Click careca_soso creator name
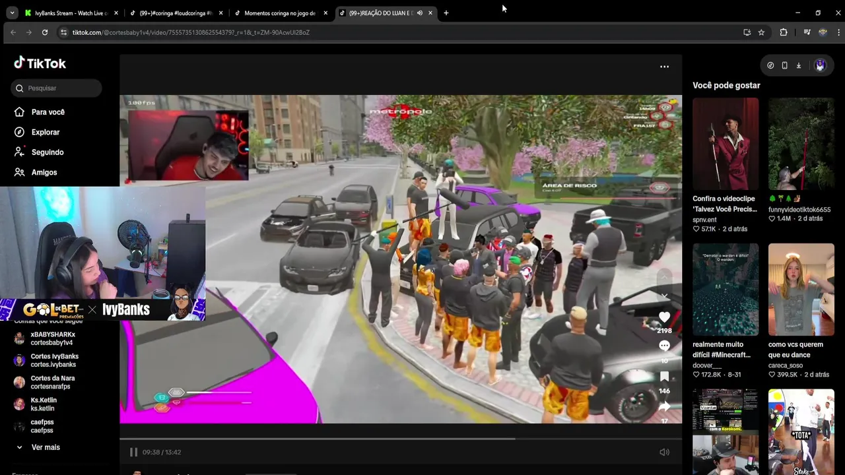The height and width of the screenshot is (475, 845). [x=786, y=365]
